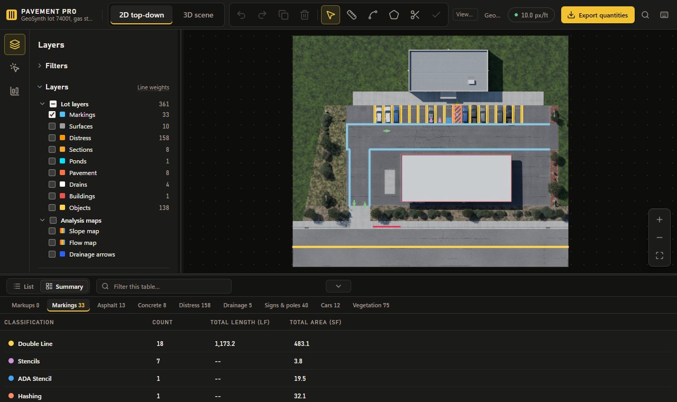This screenshot has height=402, width=677.
Task: Open the dropdown chevron beside filter box
Action: coord(338,286)
